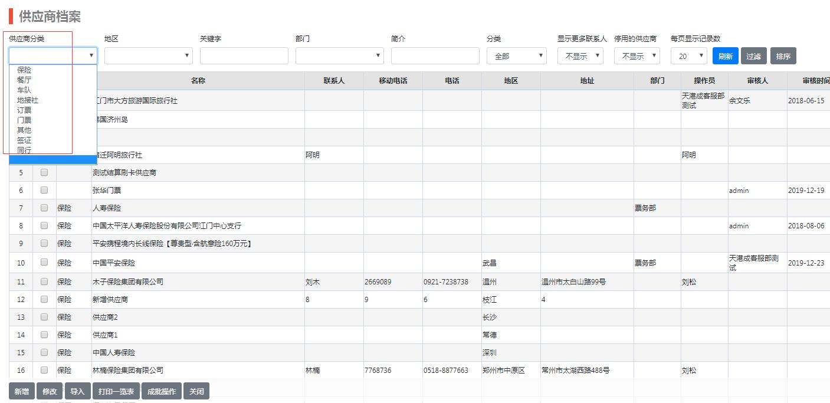830x403 pixels.
Task: Click region cell 武昌
Action: (x=490, y=263)
